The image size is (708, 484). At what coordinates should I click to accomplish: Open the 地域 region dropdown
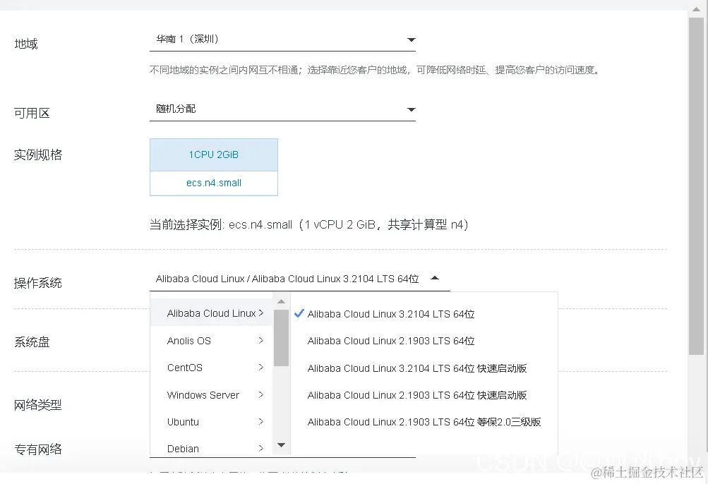coord(282,40)
